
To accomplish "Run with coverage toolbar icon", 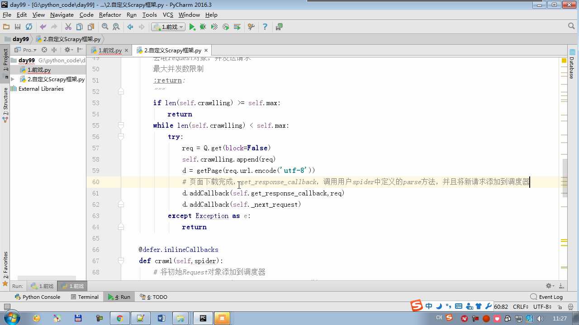I will click(x=214, y=27).
